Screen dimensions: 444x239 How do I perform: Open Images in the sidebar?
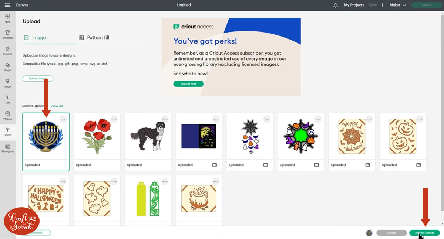point(7,83)
